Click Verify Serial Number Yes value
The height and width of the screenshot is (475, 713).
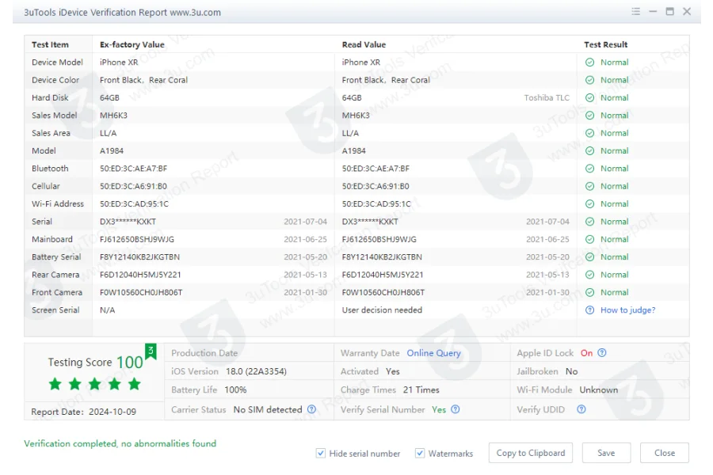[x=439, y=409]
